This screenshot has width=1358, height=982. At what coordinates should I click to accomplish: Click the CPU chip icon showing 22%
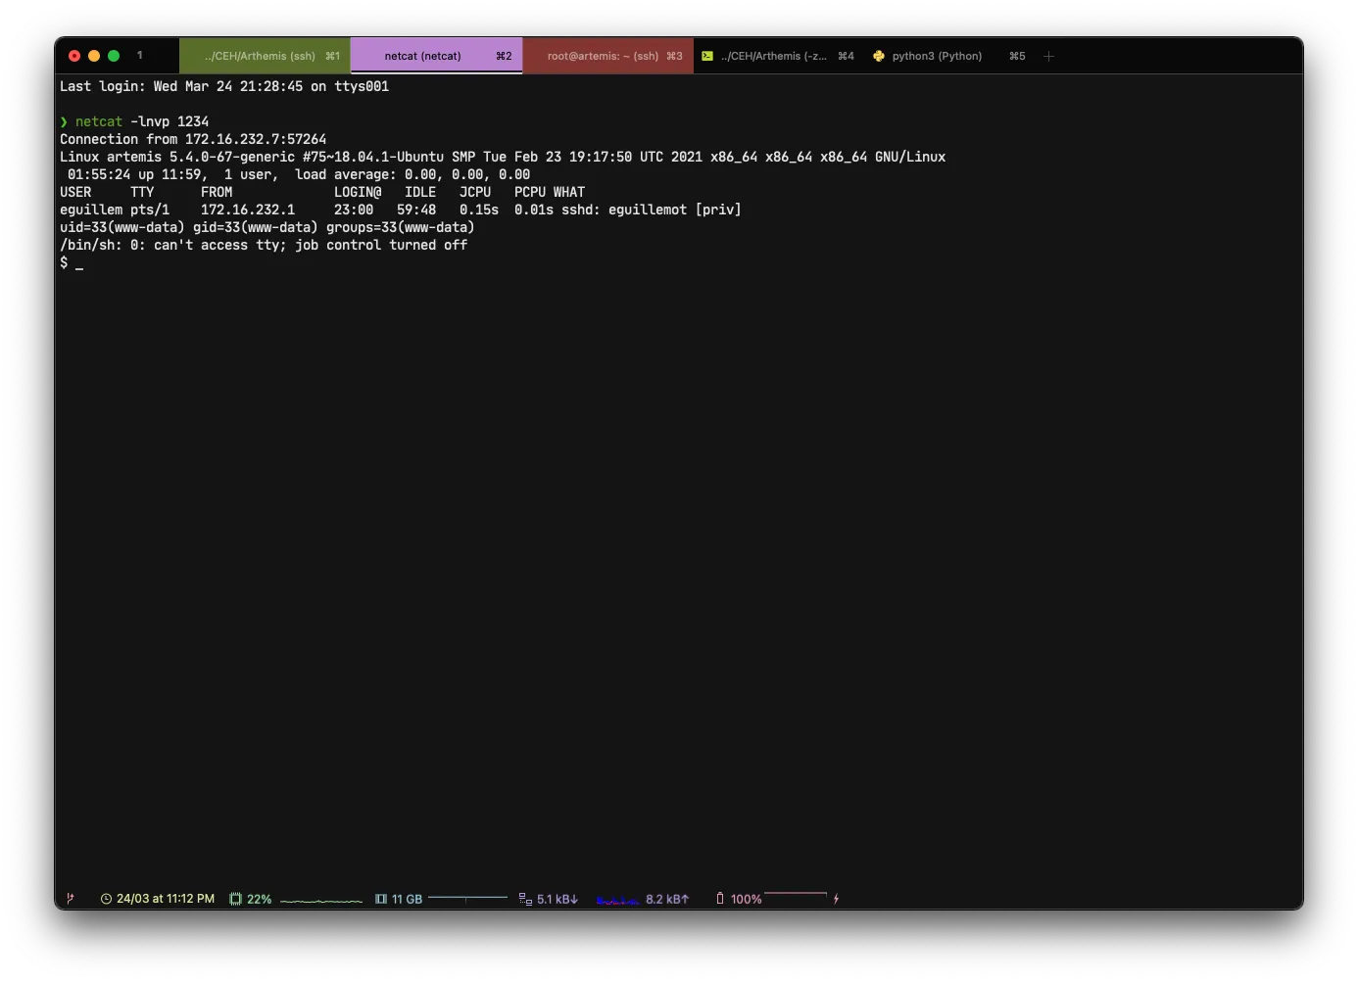(x=235, y=899)
